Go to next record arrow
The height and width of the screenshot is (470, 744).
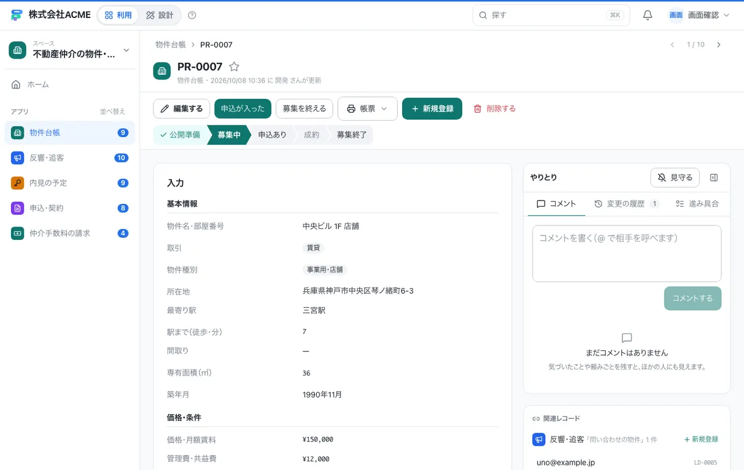[x=719, y=45]
